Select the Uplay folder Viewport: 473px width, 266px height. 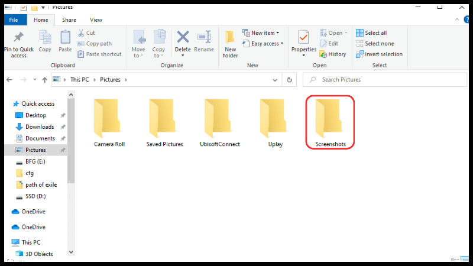(275, 123)
